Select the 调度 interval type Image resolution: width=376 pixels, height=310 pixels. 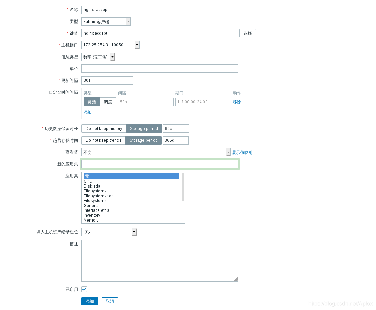point(108,102)
